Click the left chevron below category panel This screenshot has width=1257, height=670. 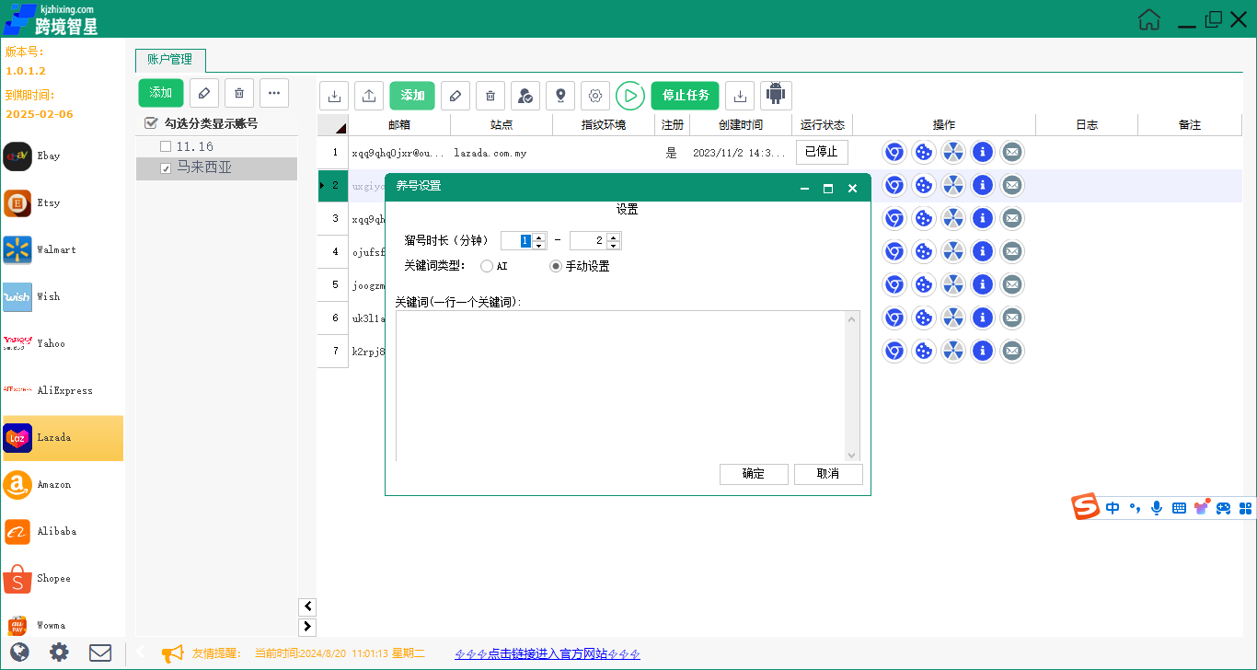point(307,606)
